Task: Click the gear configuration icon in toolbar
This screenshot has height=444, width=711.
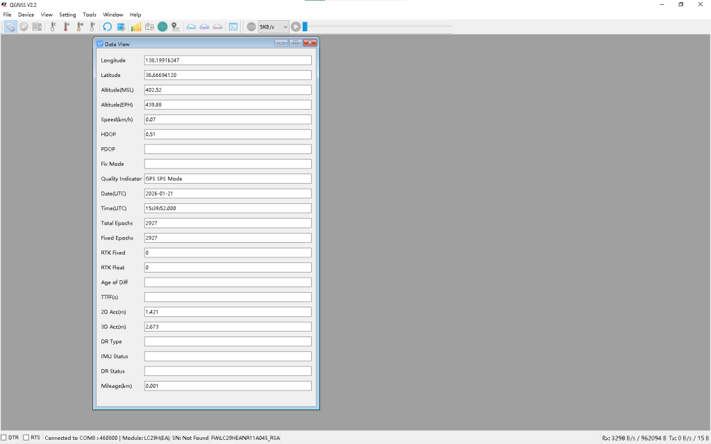Action: click(24, 27)
